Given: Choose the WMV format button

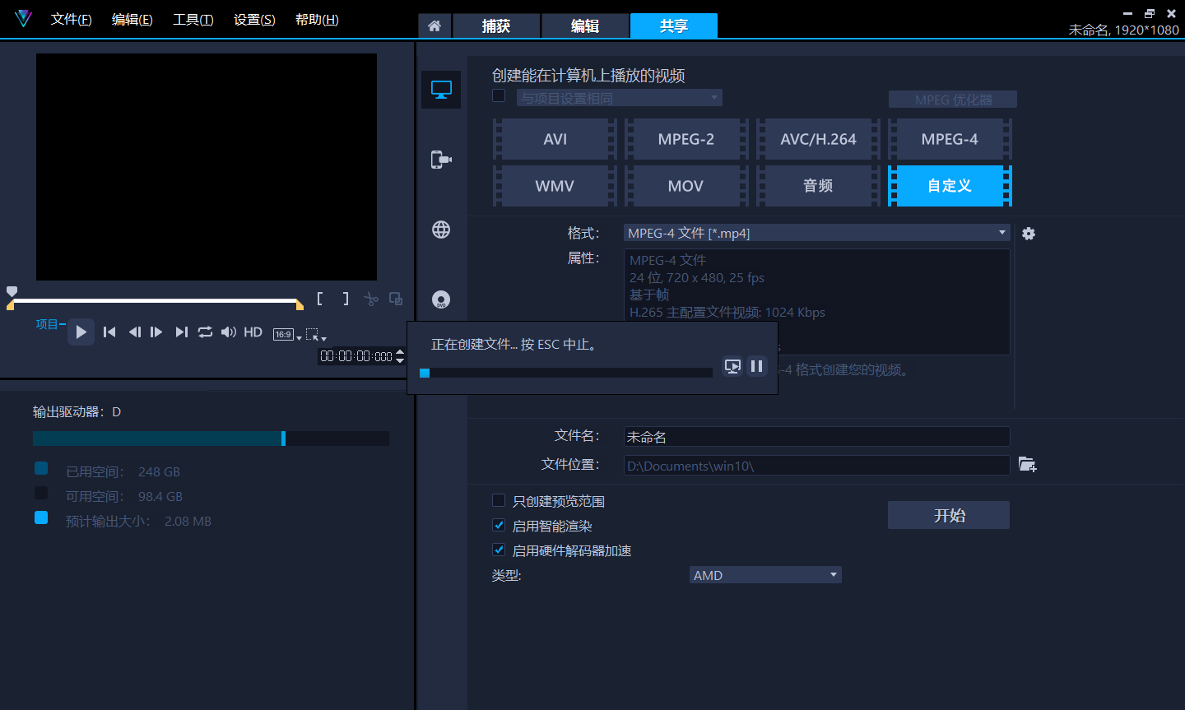Looking at the screenshot, I should [555, 186].
